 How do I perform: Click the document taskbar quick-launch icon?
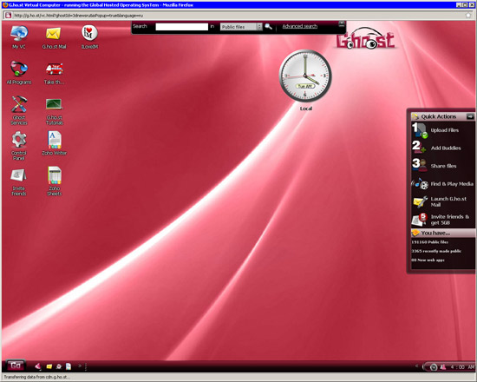tap(69, 366)
